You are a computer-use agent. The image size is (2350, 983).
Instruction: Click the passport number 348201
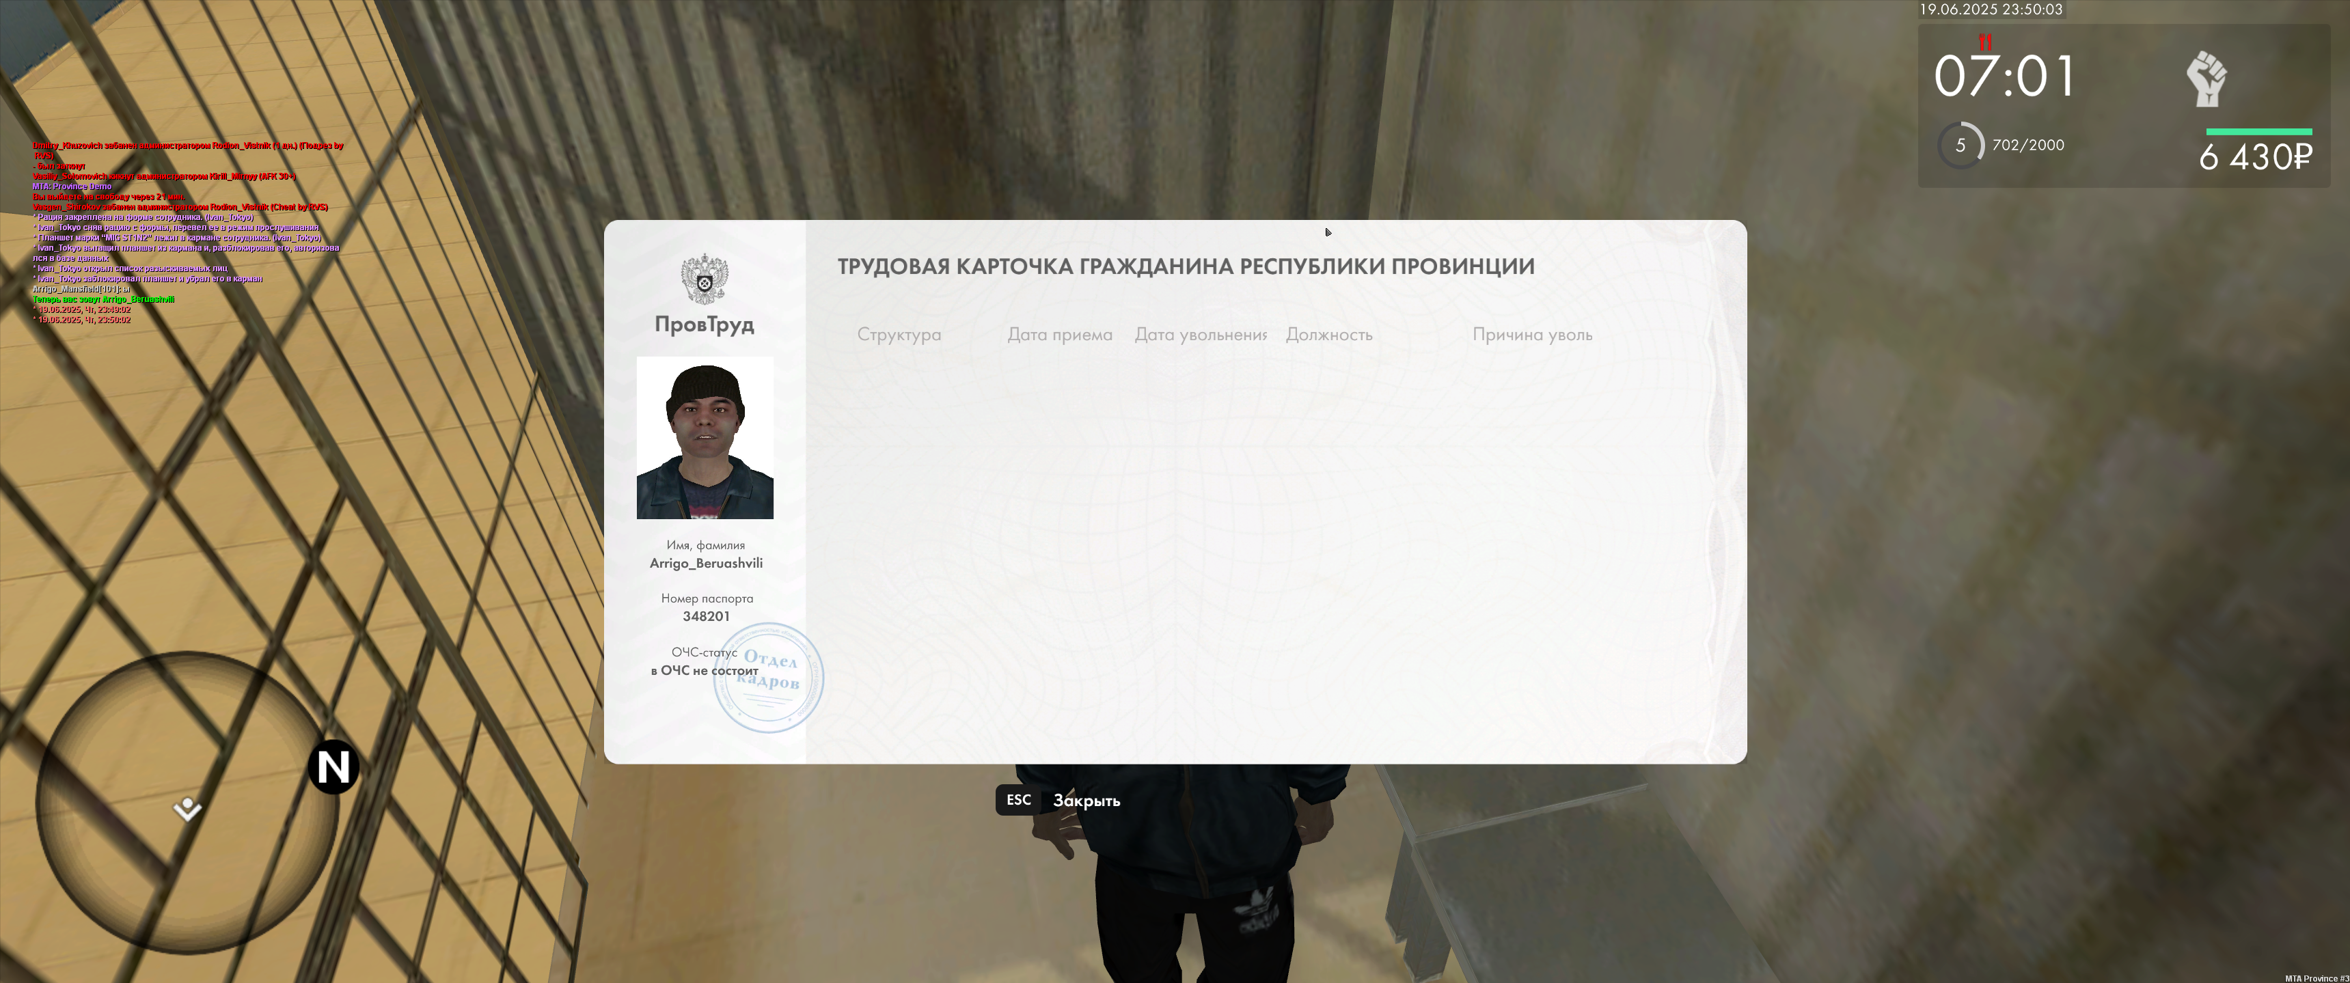click(x=706, y=616)
